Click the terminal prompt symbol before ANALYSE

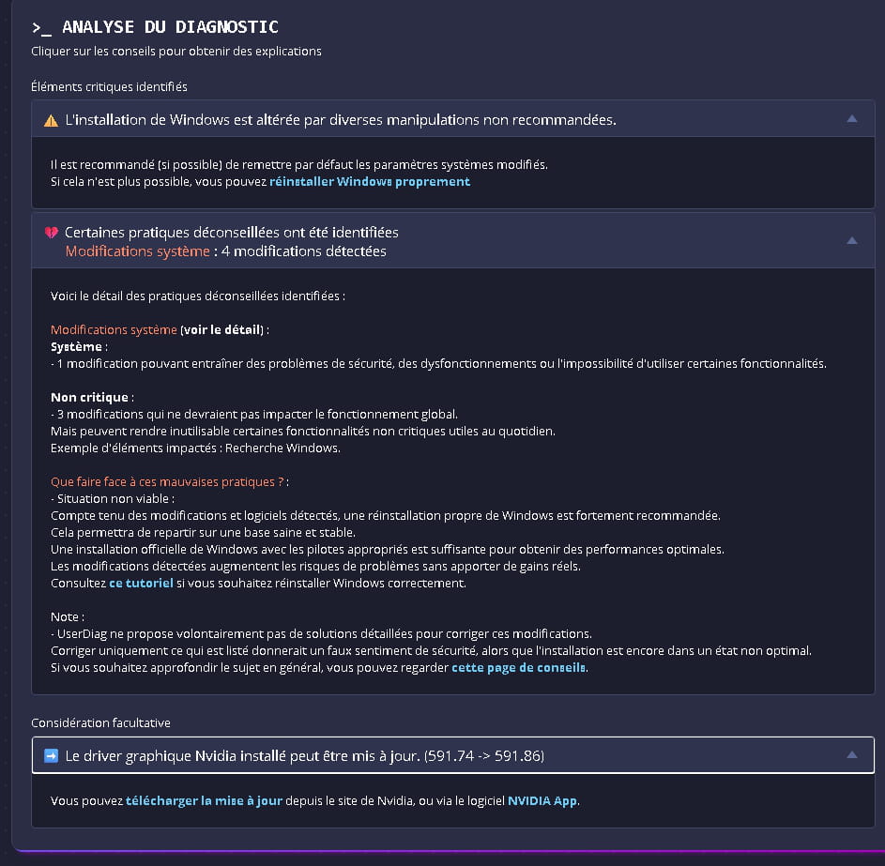point(41,27)
